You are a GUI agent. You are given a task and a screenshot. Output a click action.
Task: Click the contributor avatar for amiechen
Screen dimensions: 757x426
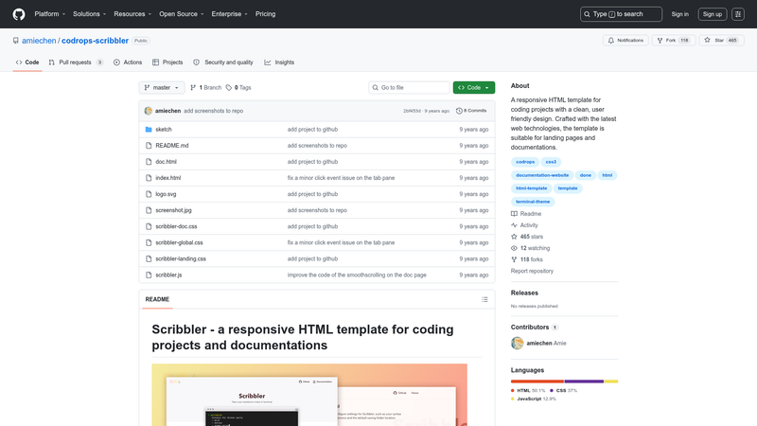click(517, 343)
